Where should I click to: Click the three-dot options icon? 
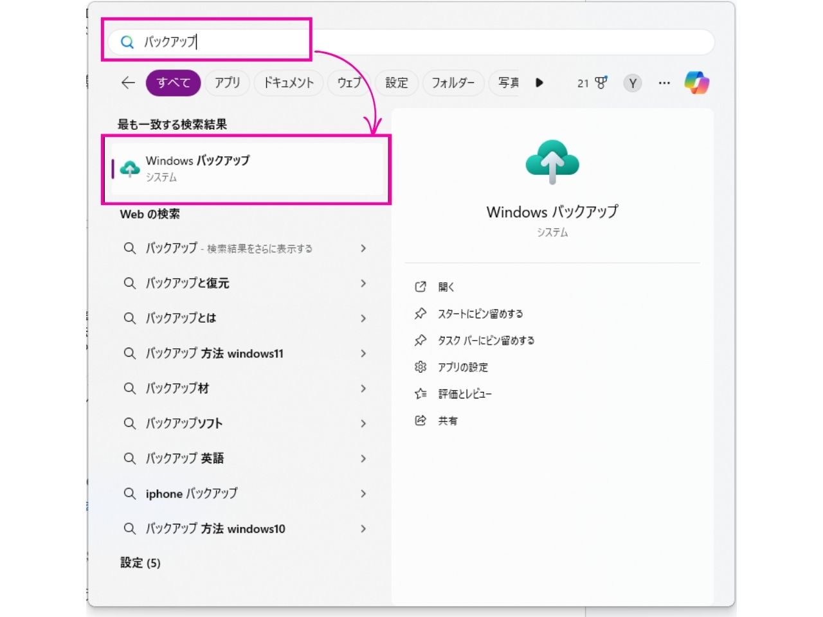coord(664,82)
